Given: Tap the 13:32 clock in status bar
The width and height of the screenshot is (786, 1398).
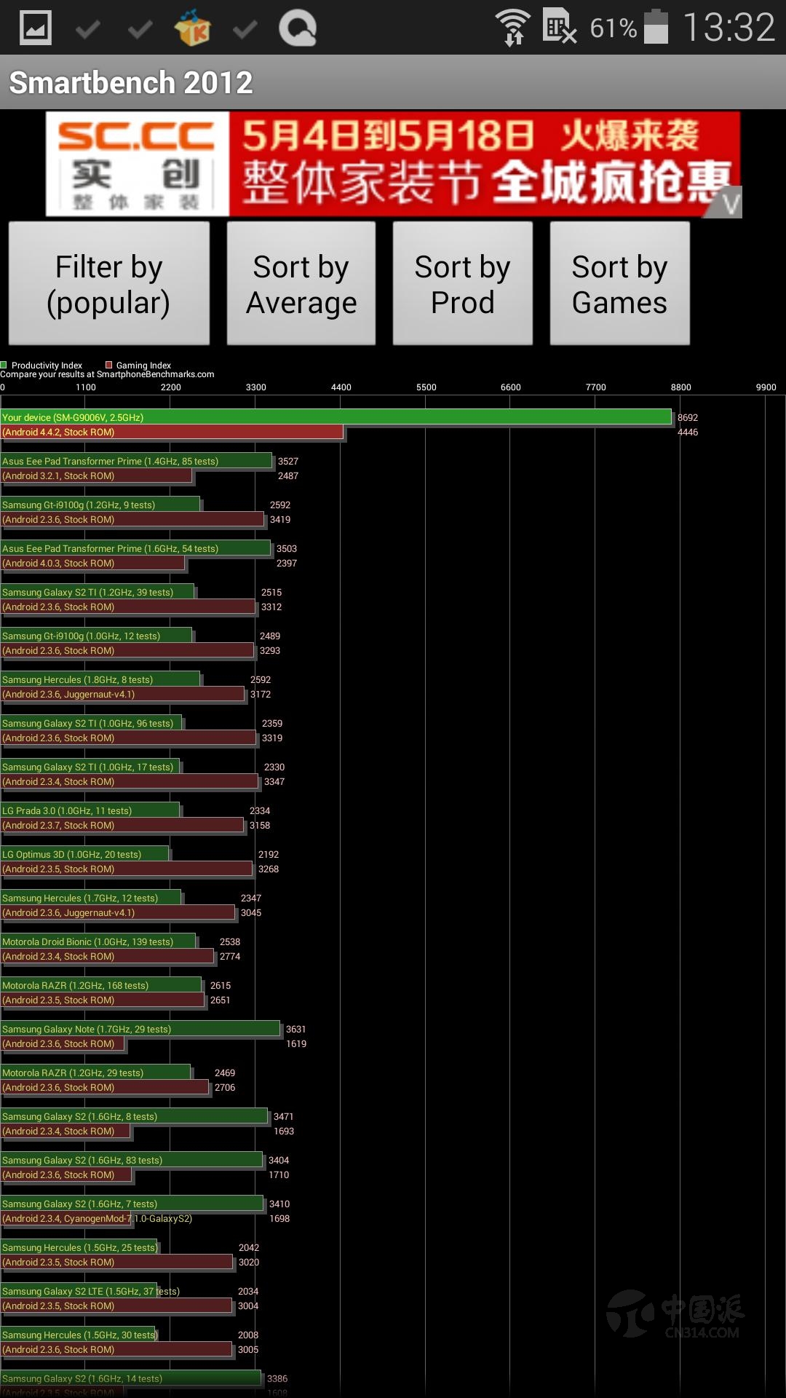Looking at the screenshot, I should 729,28.
